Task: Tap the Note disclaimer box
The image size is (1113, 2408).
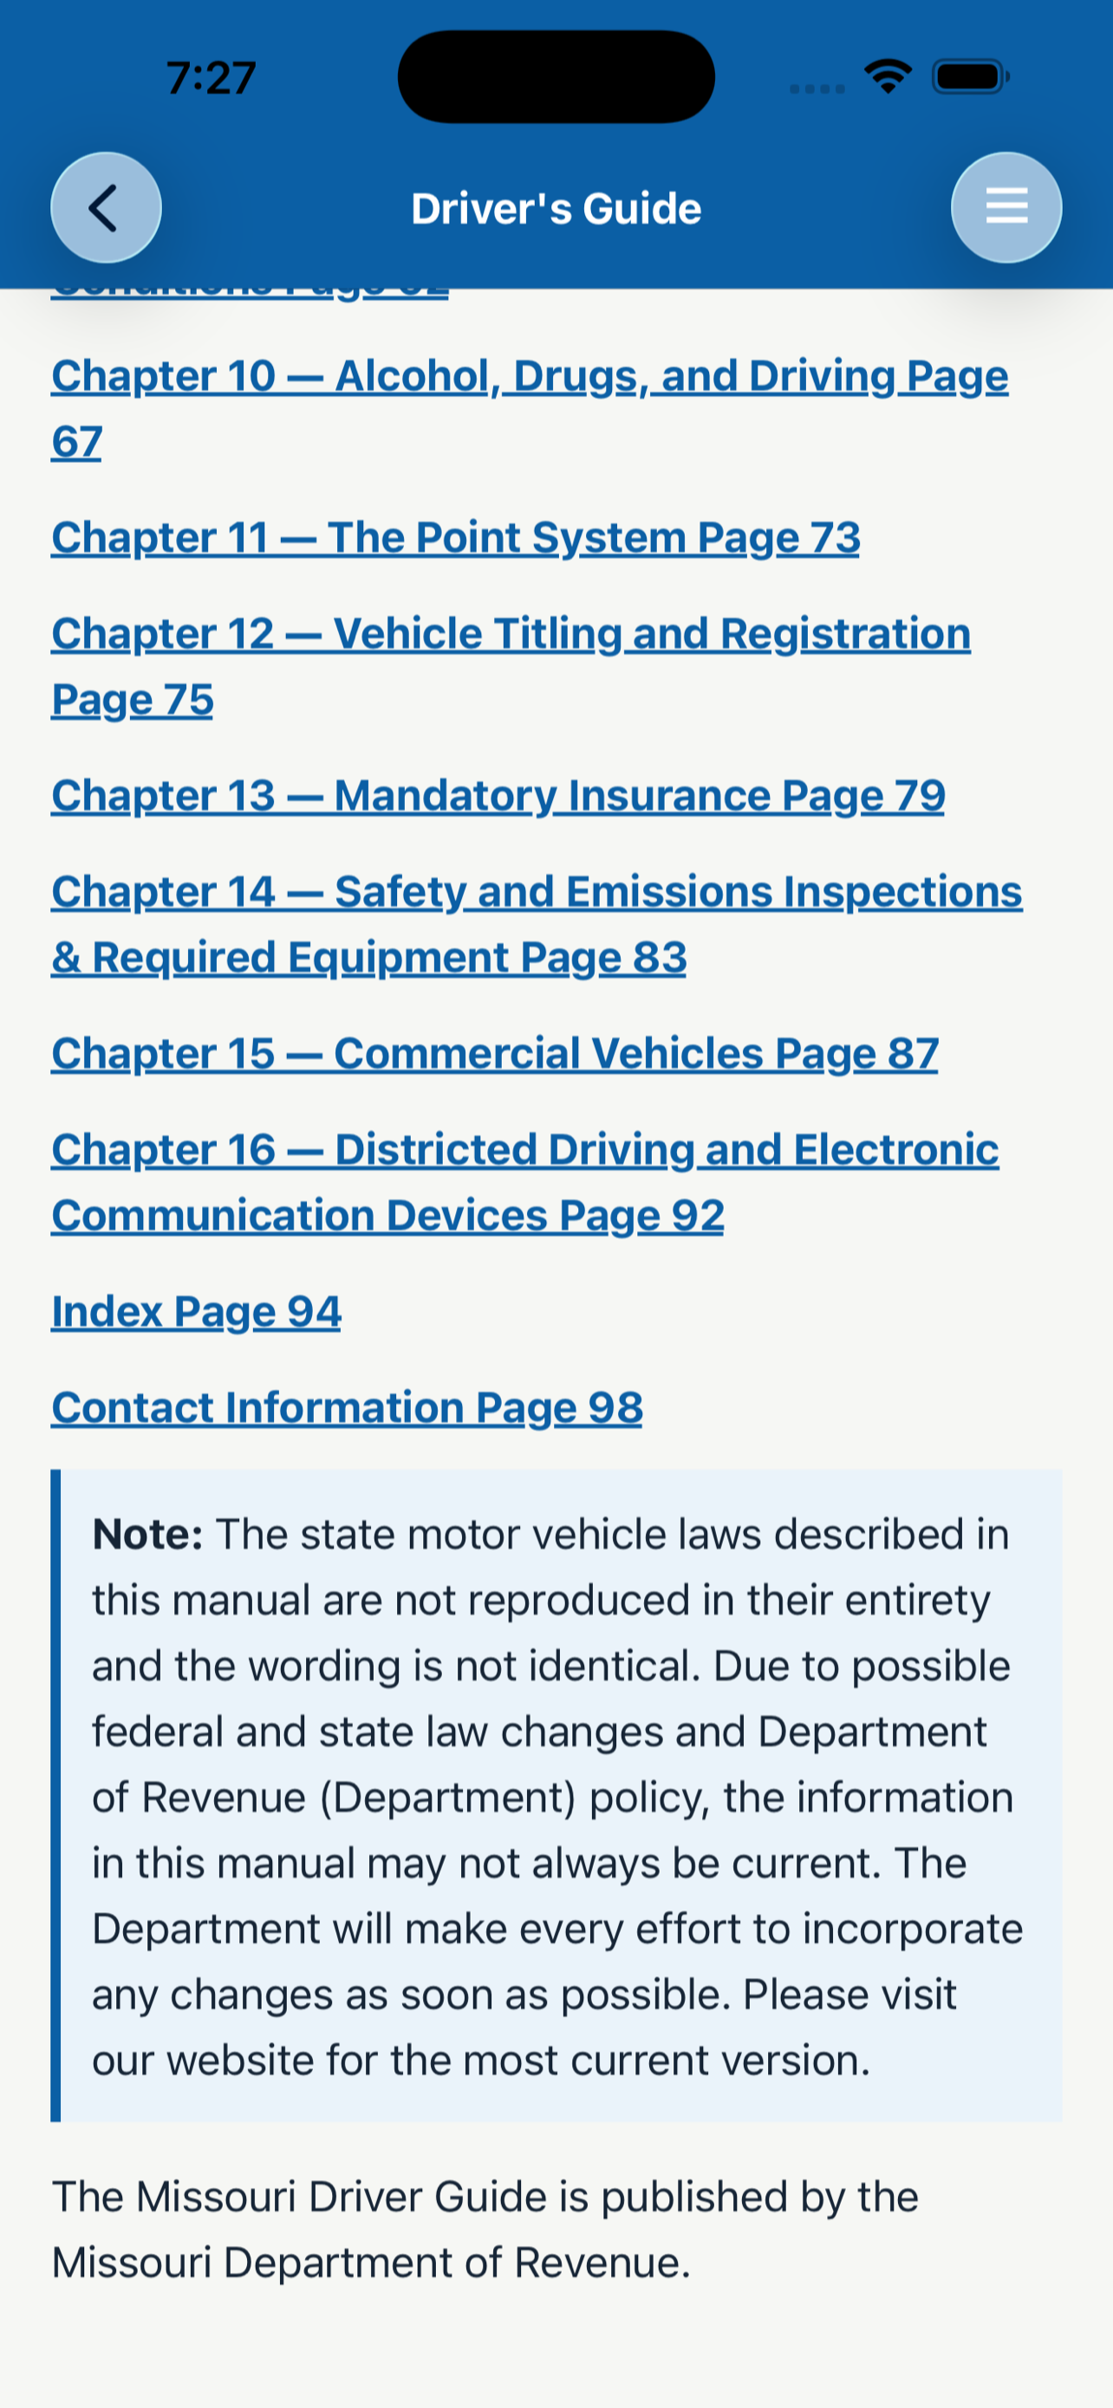Action: pos(556,1796)
